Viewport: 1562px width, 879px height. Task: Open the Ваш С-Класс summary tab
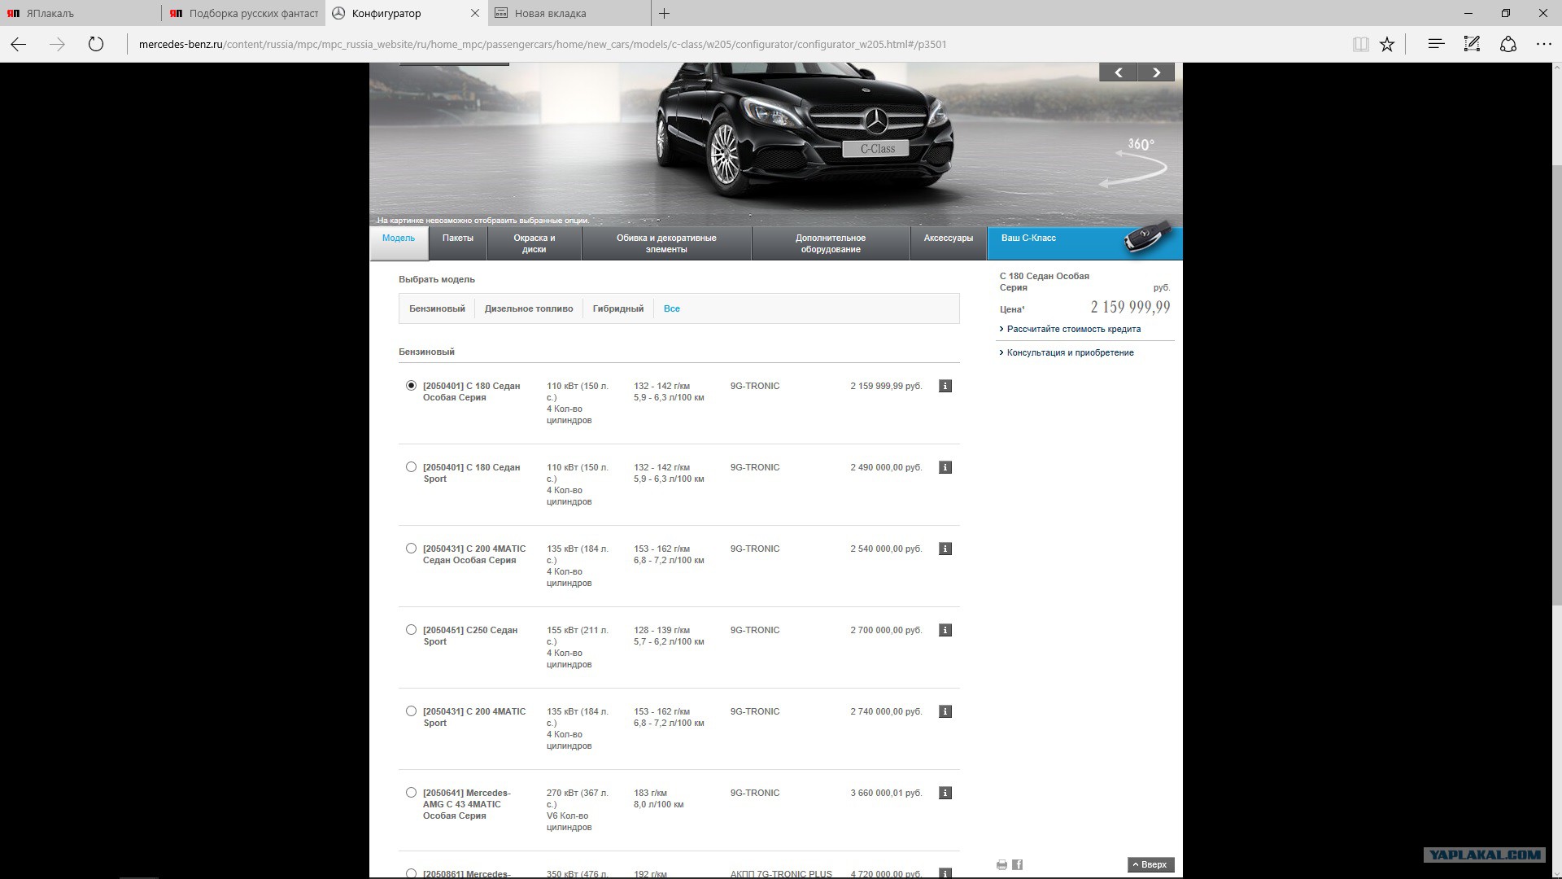pos(1084,243)
